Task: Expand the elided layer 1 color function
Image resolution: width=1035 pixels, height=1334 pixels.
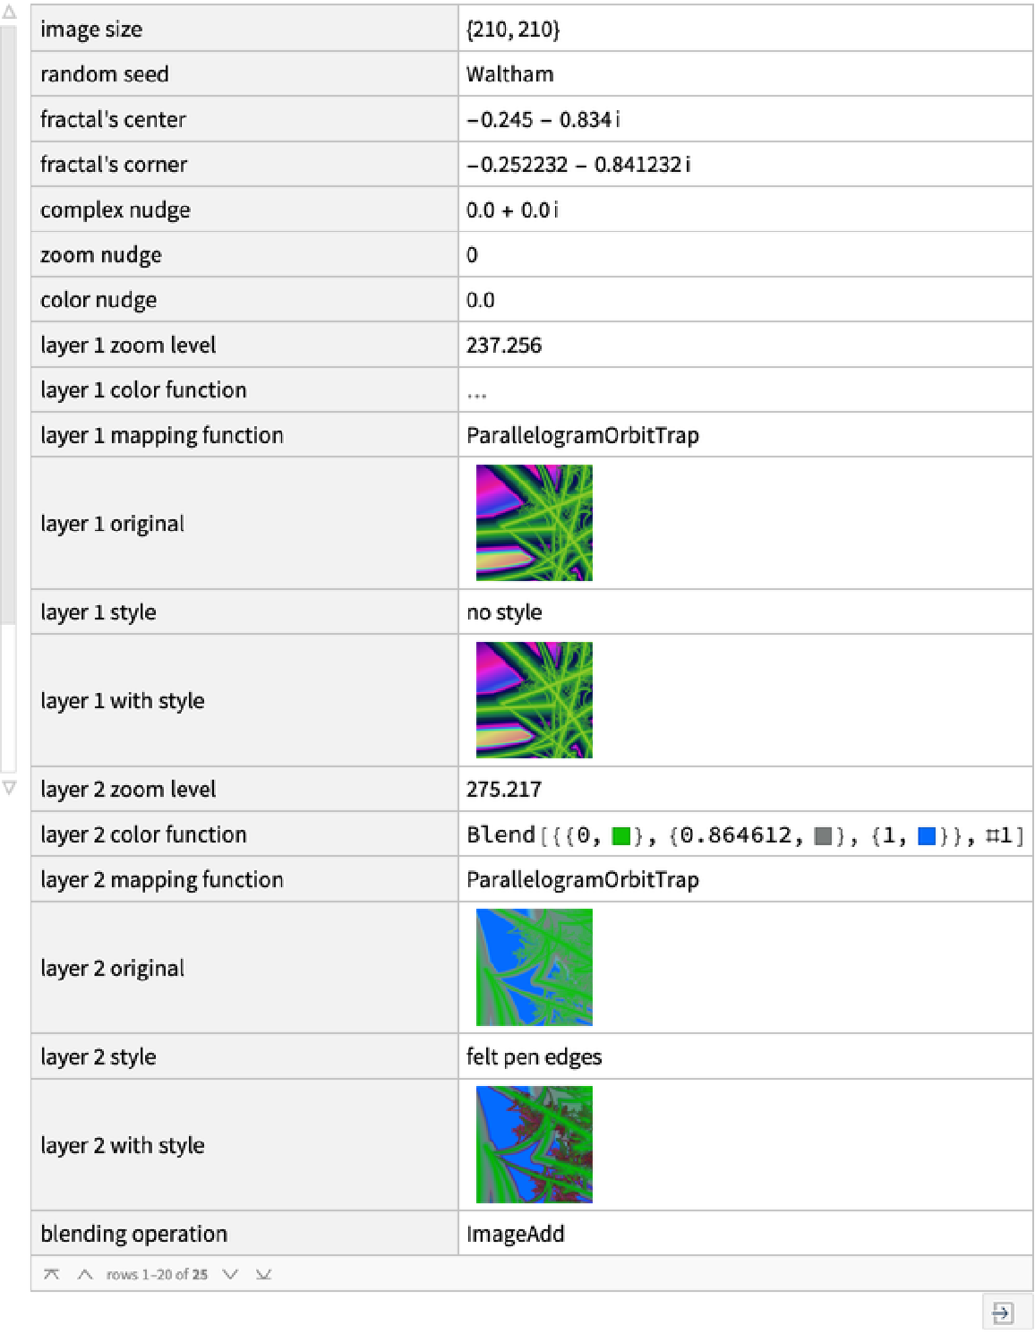Action: point(476,392)
